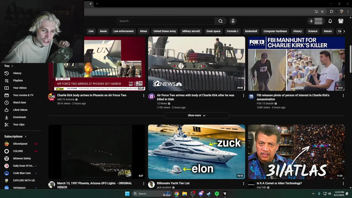Open the FOX 13 Seattle channel avatar
The height and width of the screenshot is (198, 352).
251,97
